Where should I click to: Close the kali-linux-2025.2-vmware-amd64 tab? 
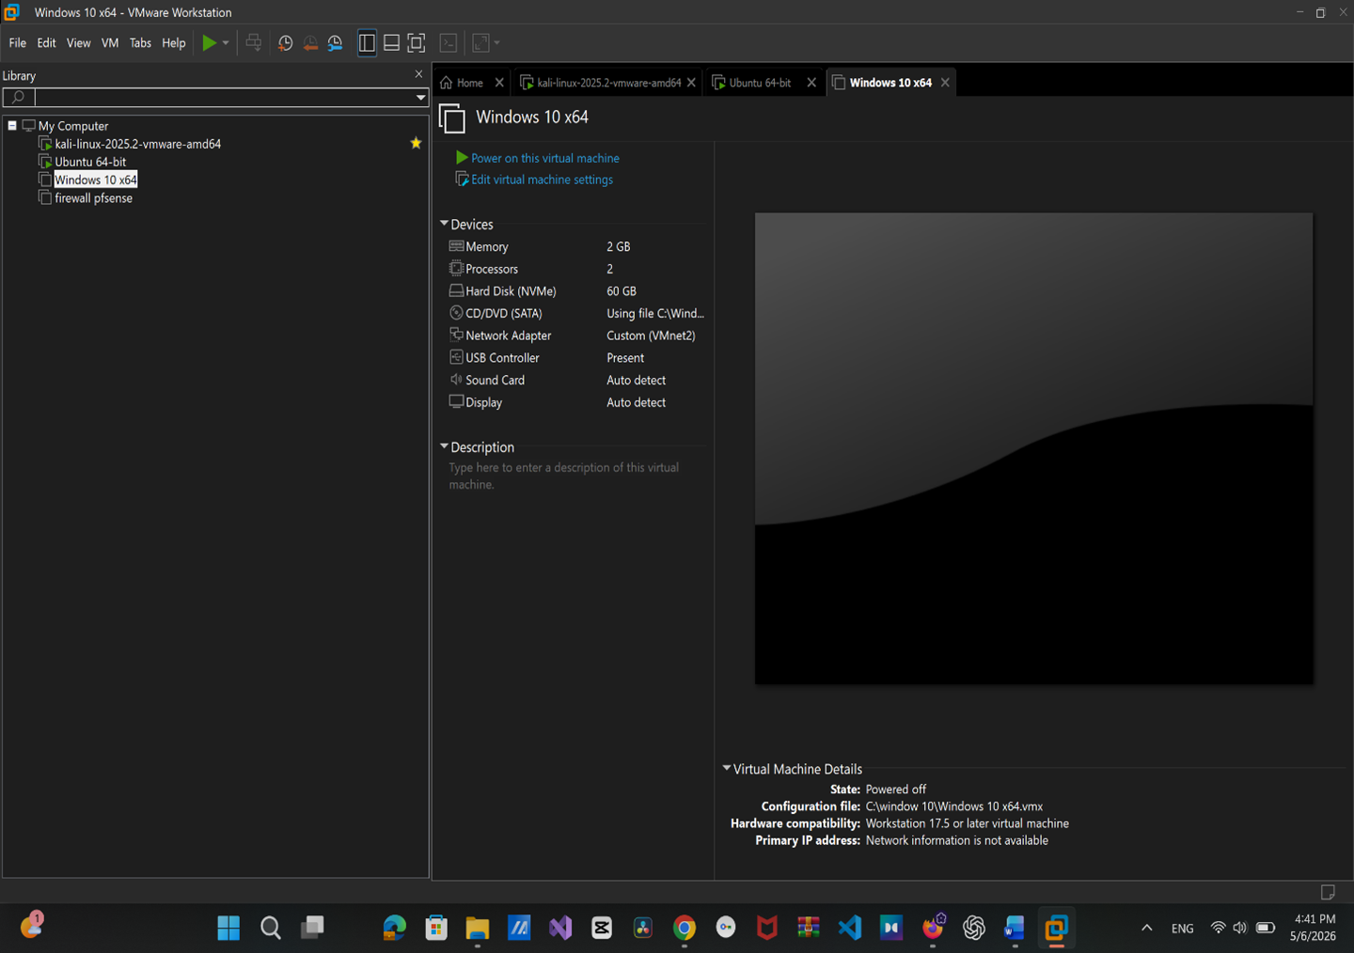[691, 83]
